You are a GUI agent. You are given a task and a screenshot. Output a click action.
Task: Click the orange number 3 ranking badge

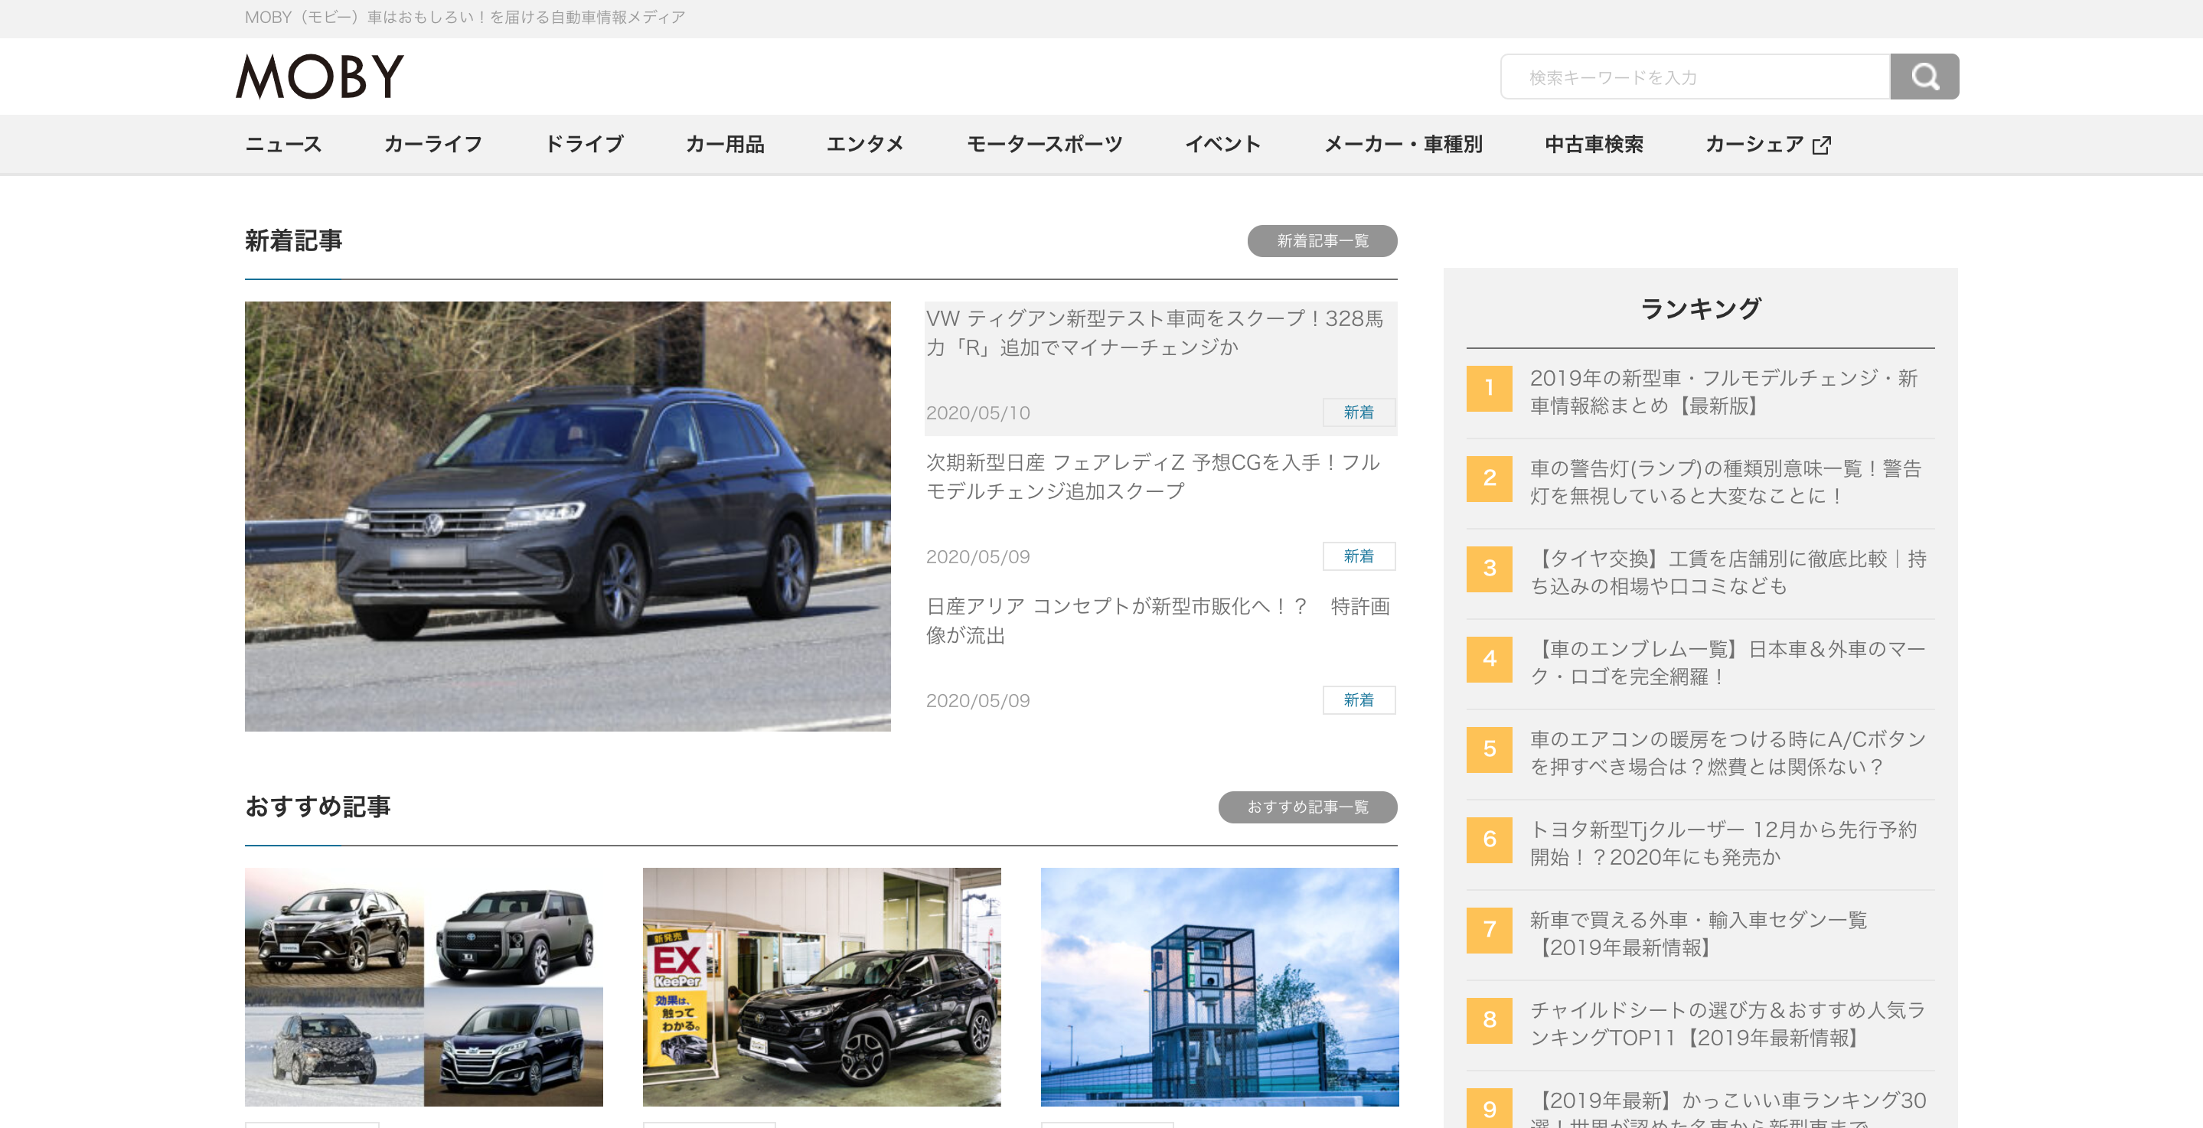pyautogui.click(x=1489, y=569)
